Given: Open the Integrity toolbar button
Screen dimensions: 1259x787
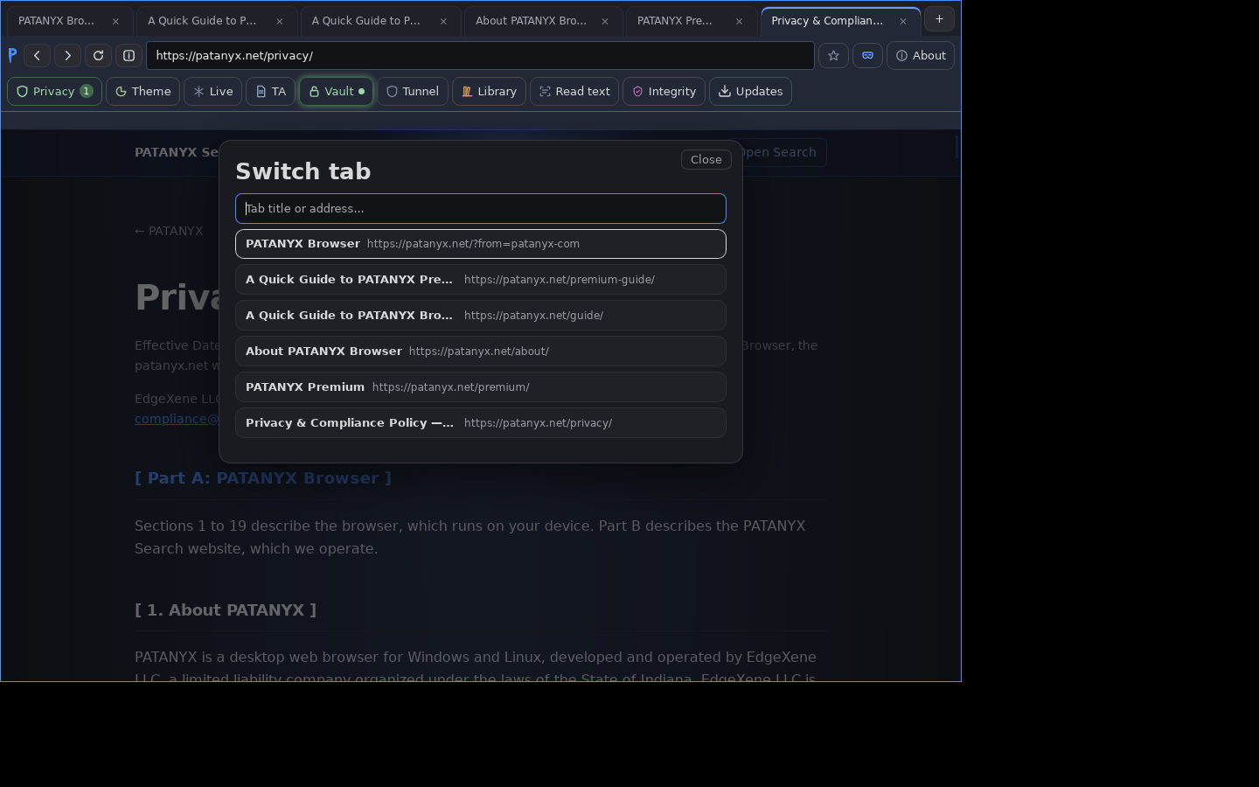Looking at the screenshot, I should 664,91.
